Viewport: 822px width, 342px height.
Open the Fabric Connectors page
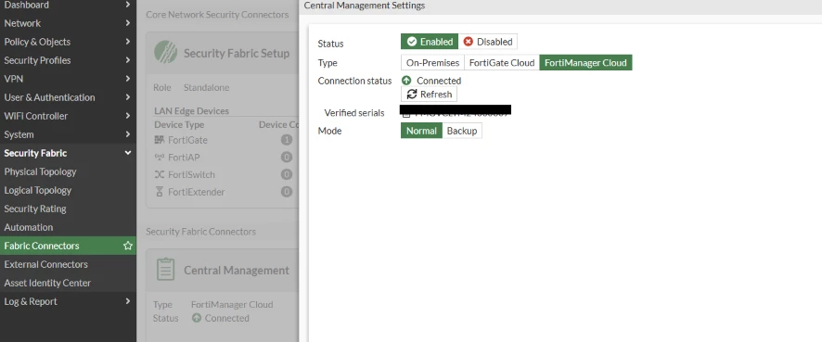pos(68,246)
